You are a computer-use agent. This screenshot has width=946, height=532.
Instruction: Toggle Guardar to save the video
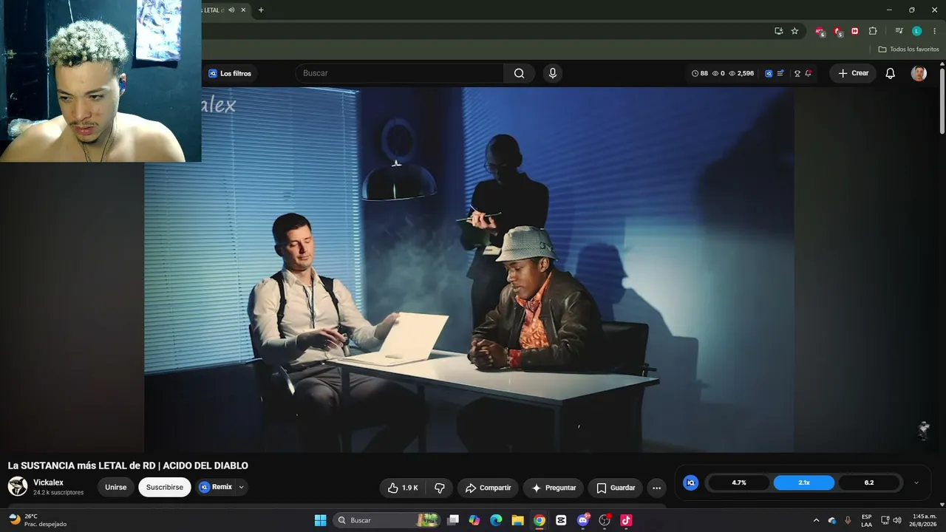tap(615, 488)
